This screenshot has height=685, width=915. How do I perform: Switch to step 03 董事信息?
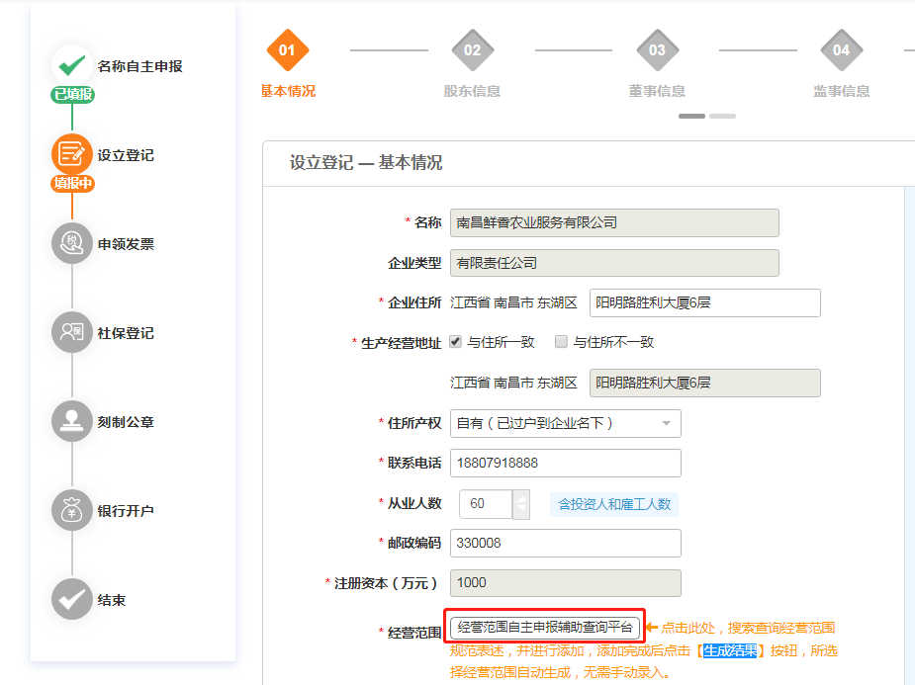click(x=657, y=50)
